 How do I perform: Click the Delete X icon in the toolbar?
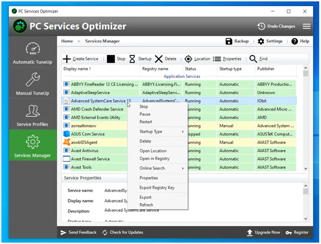(x=159, y=59)
